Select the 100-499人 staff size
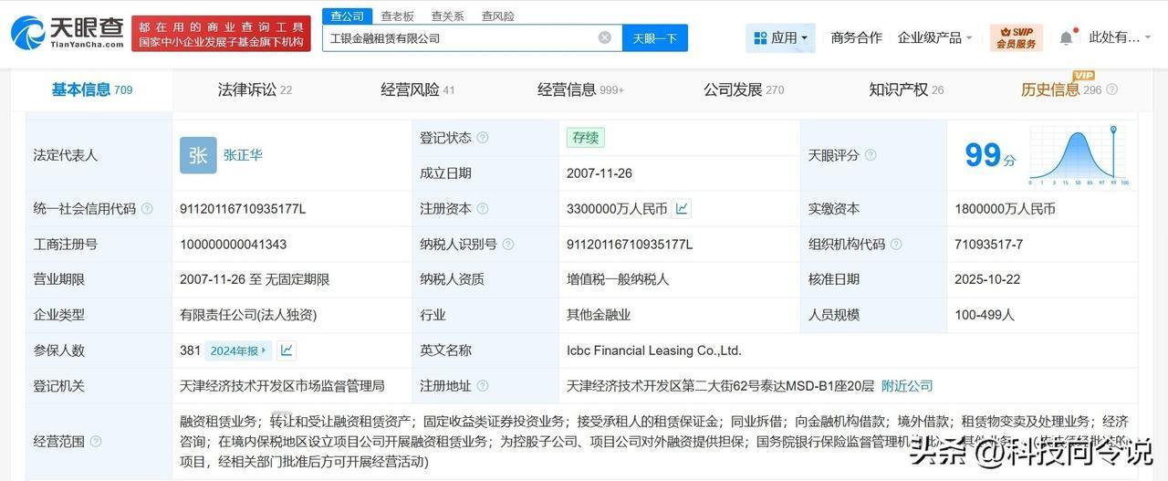This screenshot has height=481, width=1168. 985,315
